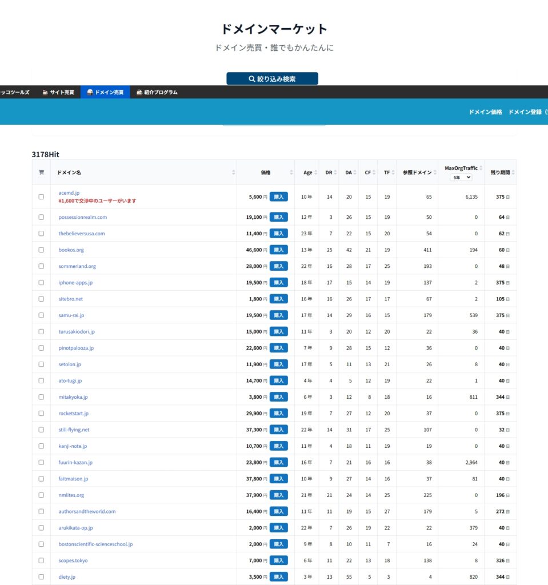Select checkbox for setolon.jp
The height and width of the screenshot is (585, 548).
click(41, 364)
